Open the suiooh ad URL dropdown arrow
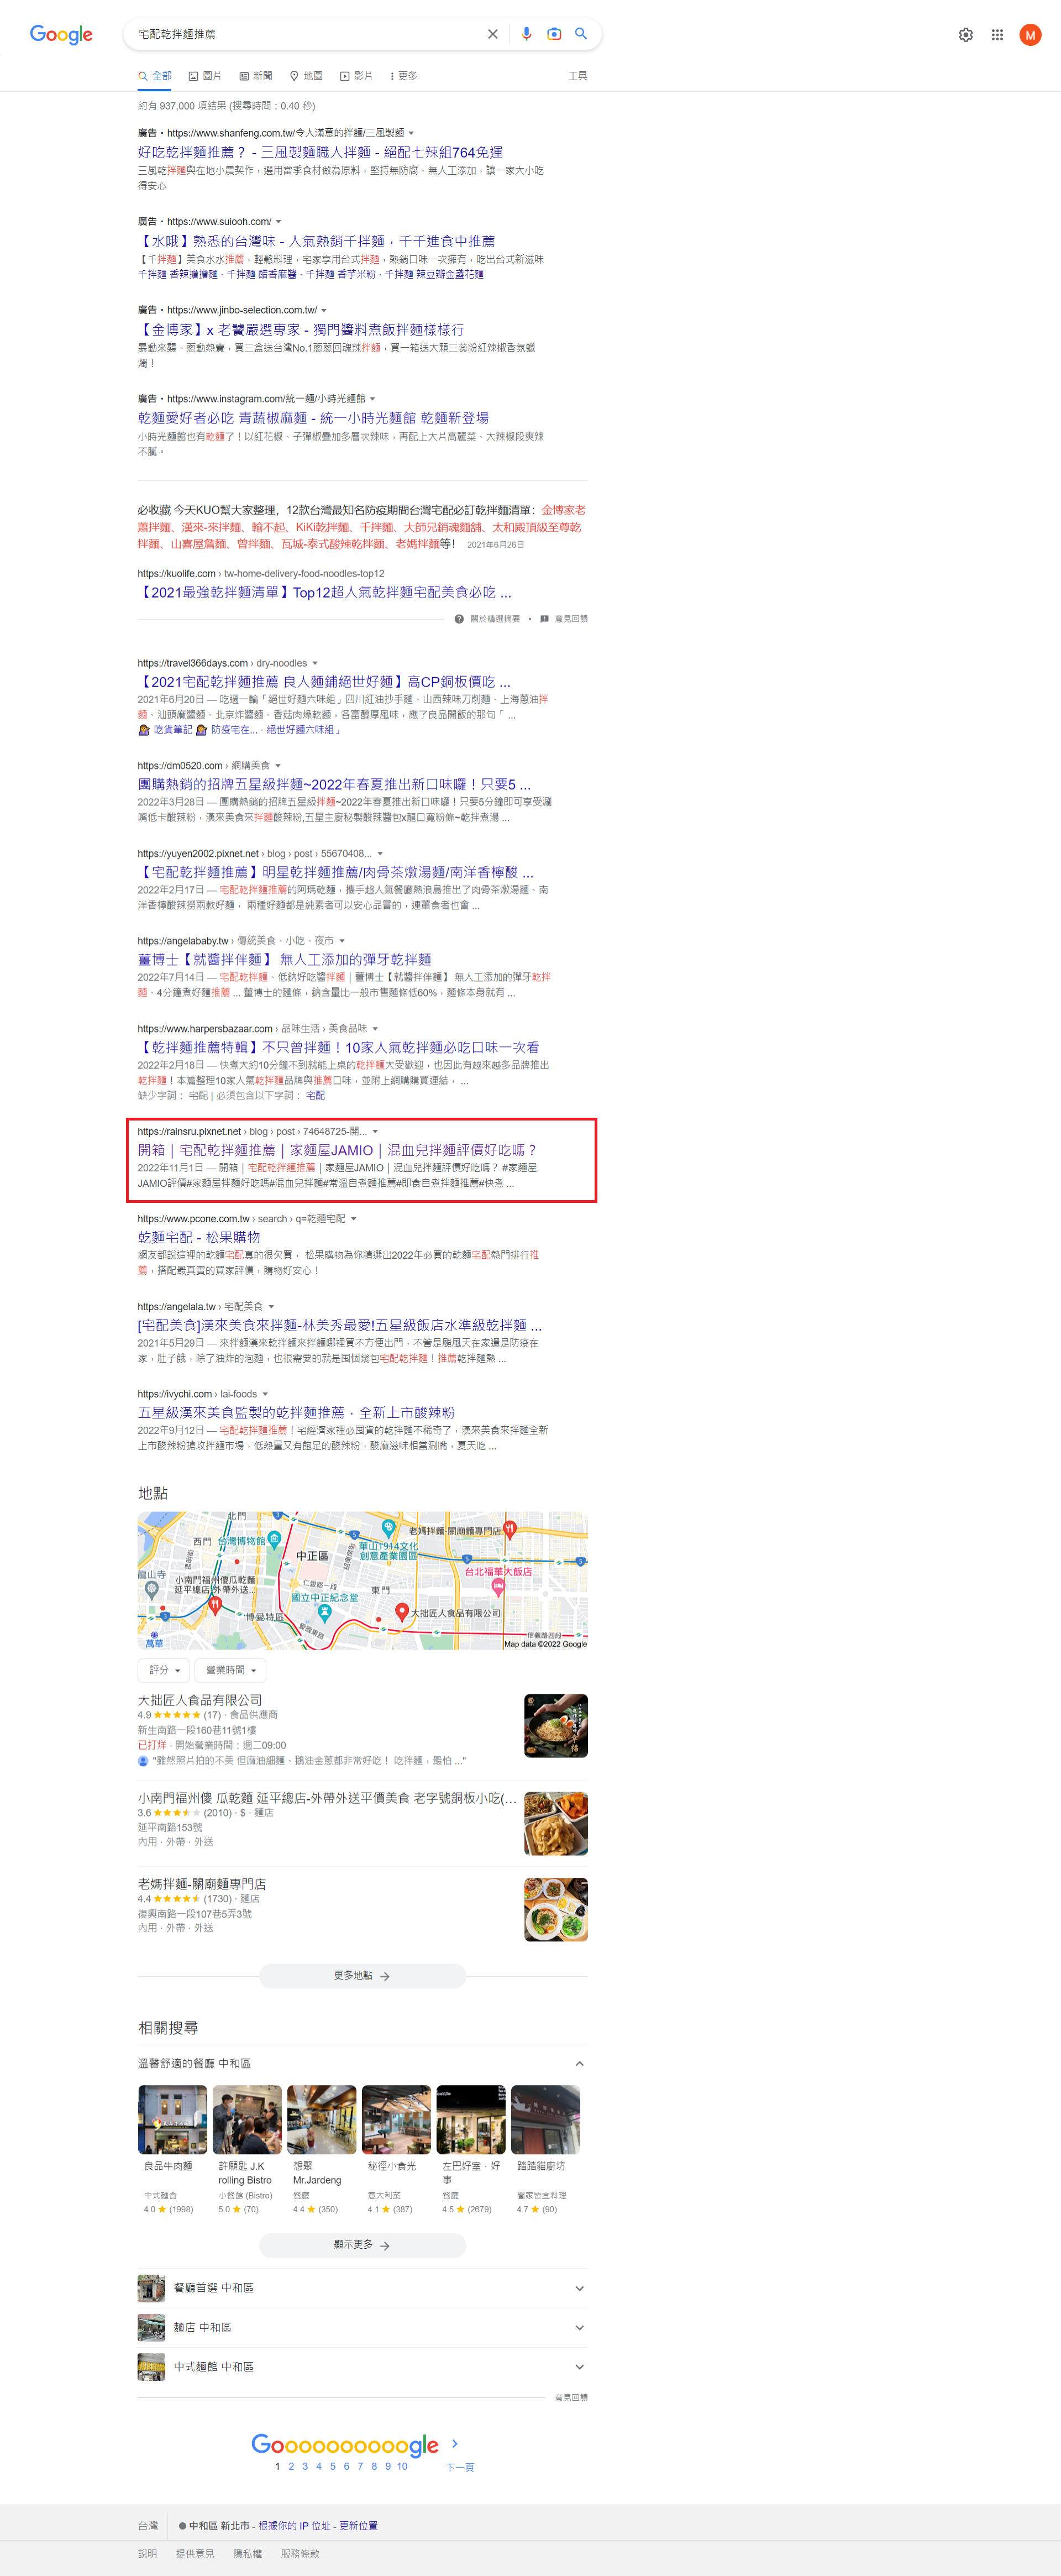This screenshot has height=2576, width=1061. 278,222
